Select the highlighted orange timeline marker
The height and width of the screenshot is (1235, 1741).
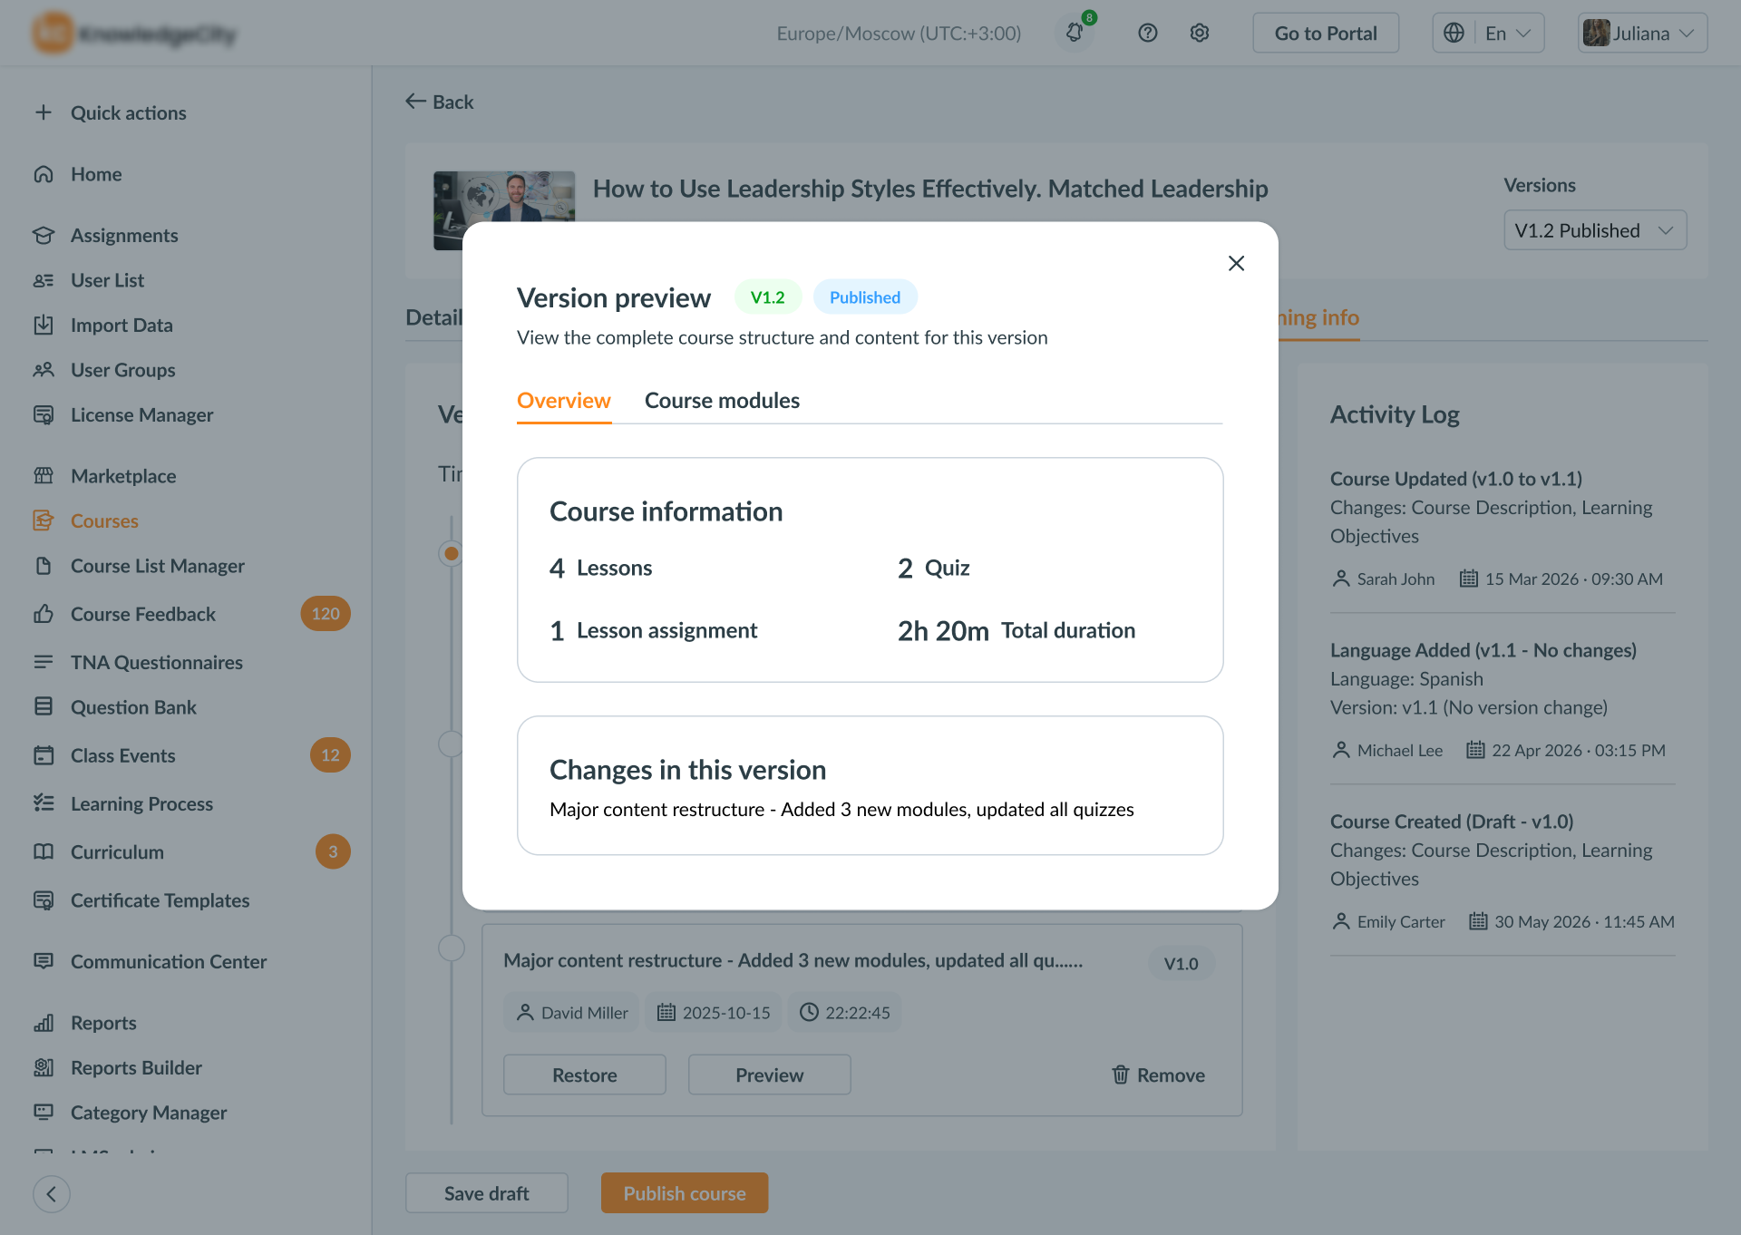451,553
